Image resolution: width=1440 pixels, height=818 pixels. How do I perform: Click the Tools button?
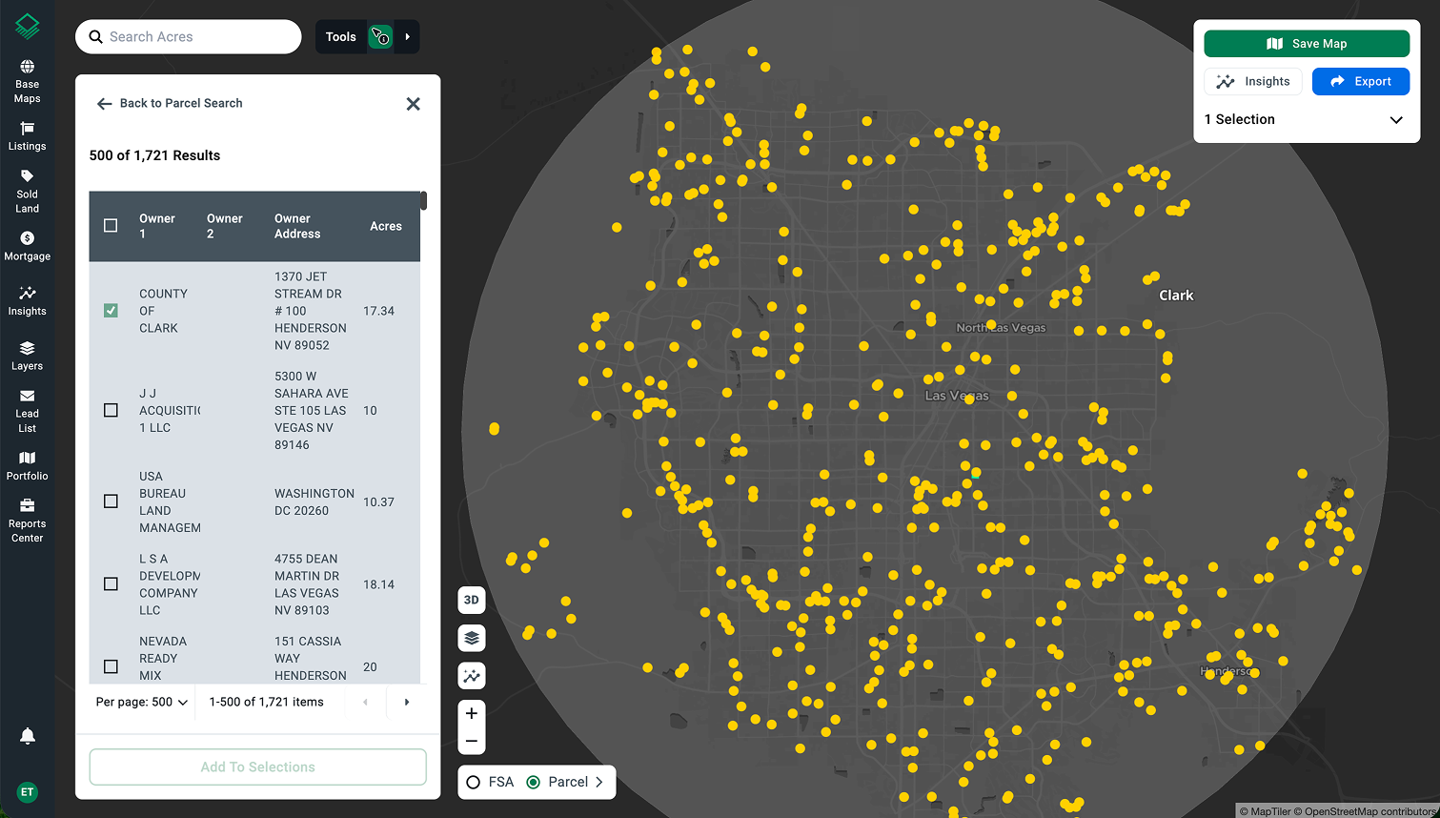(x=340, y=37)
